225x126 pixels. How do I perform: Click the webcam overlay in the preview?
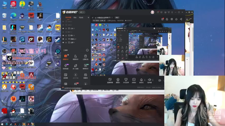point(172,65)
